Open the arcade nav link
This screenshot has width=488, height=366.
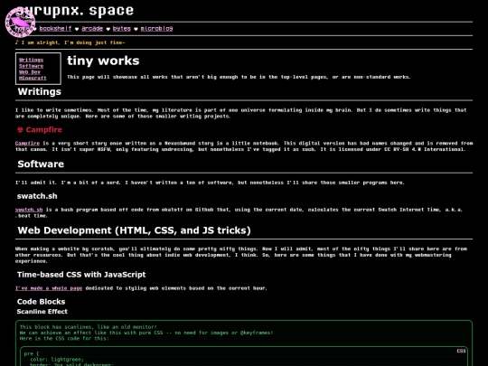click(92, 29)
